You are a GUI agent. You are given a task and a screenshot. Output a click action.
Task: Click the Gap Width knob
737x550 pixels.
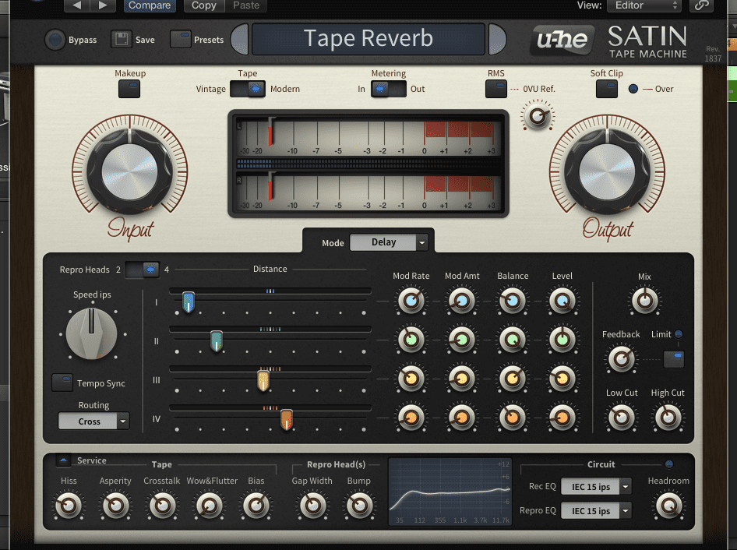(312, 506)
